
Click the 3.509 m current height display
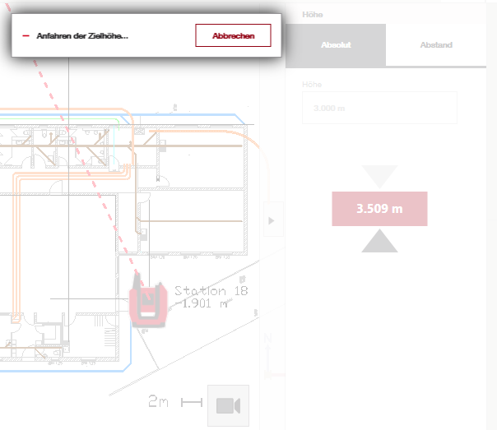click(379, 209)
